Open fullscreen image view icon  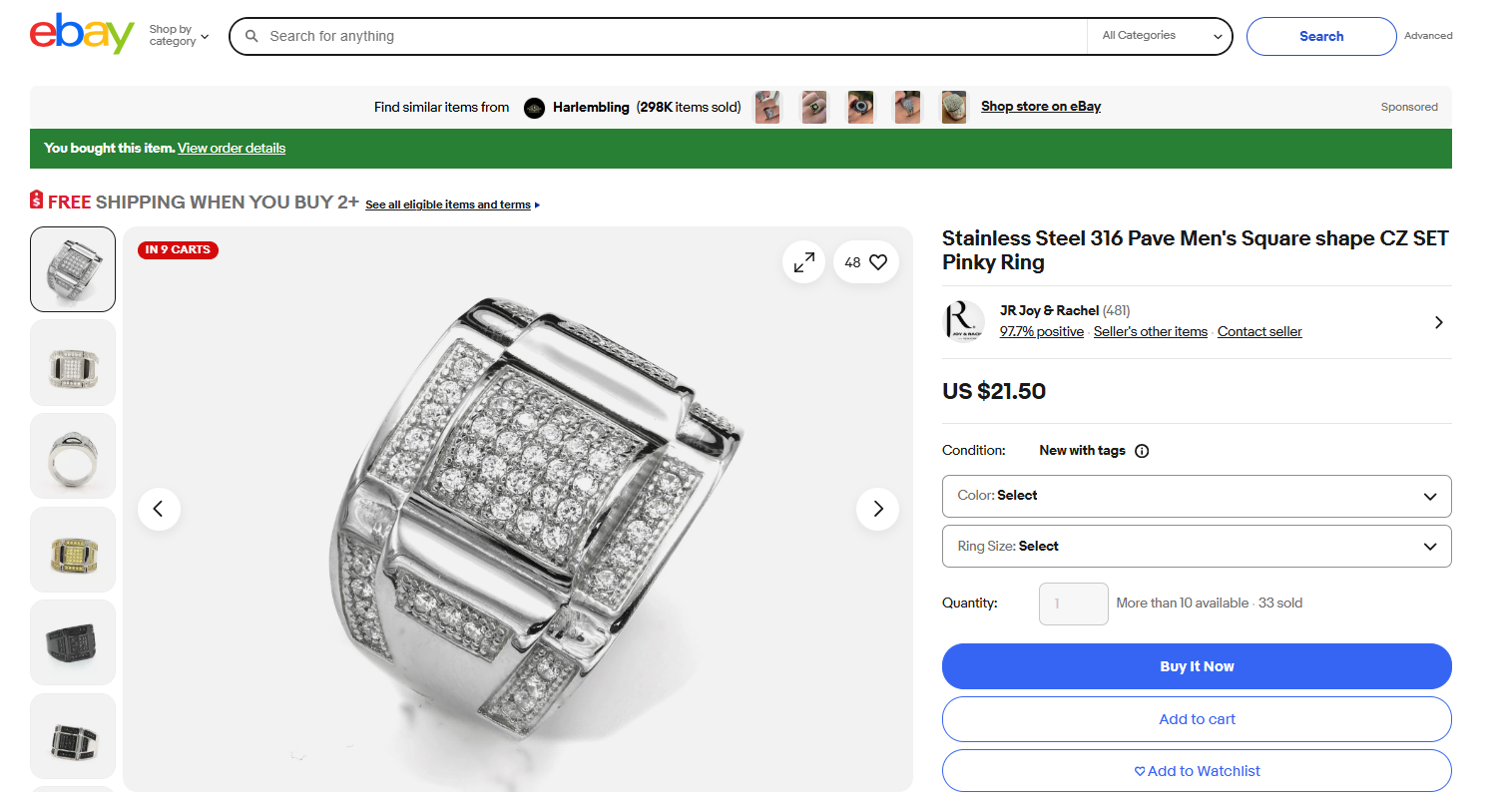(803, 262)
